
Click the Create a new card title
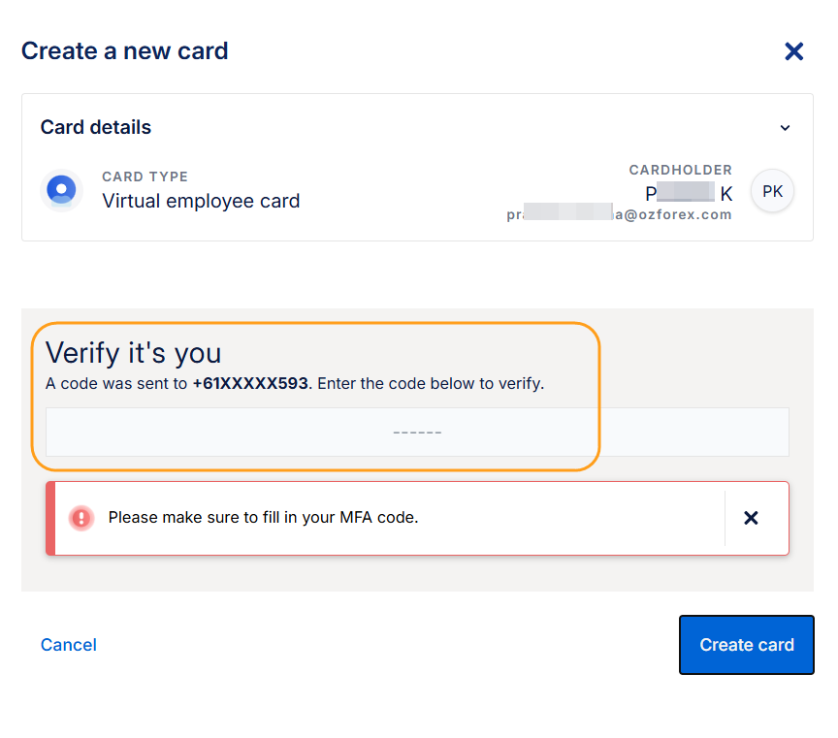click(x=125, y=50)
